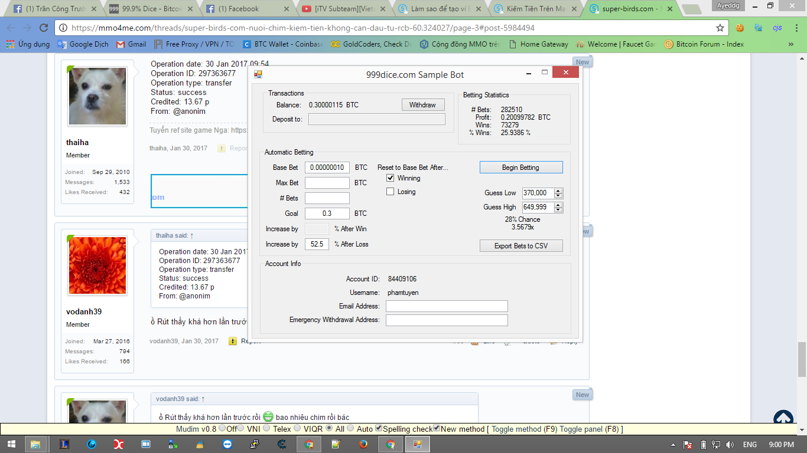Viewport: 807px width, 453px height.
Task: Click the Toggle panel (F8) link
Action: tap(588, 429)
